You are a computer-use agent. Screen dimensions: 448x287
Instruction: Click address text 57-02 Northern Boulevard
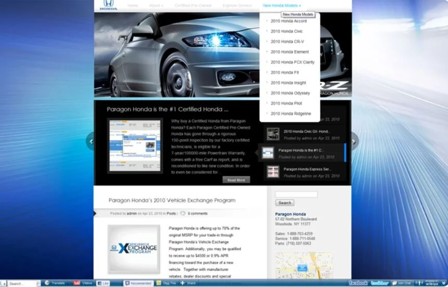pos(296,219)
